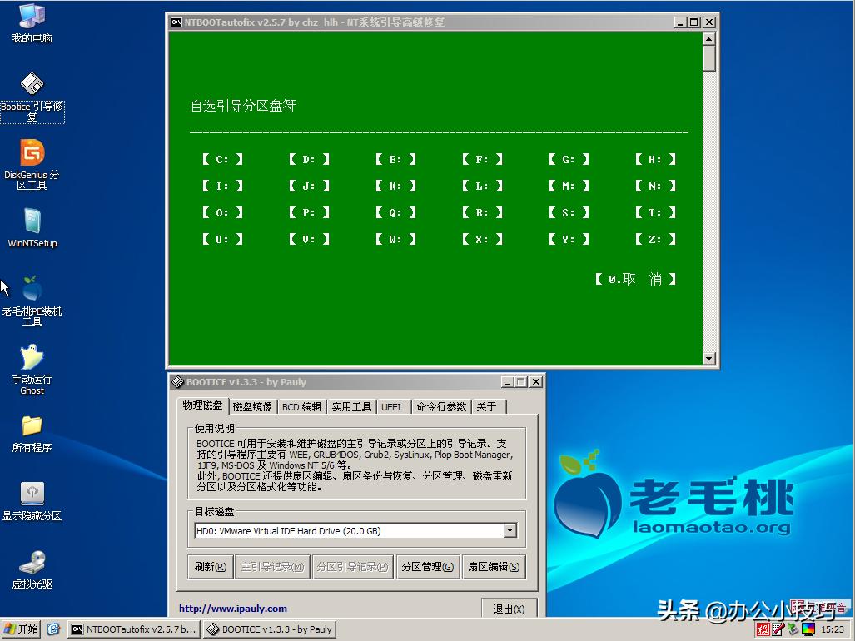Select drive option 【 Y: 】
Viewport: 855px width, 641px height.
click(x=569, y=239)
